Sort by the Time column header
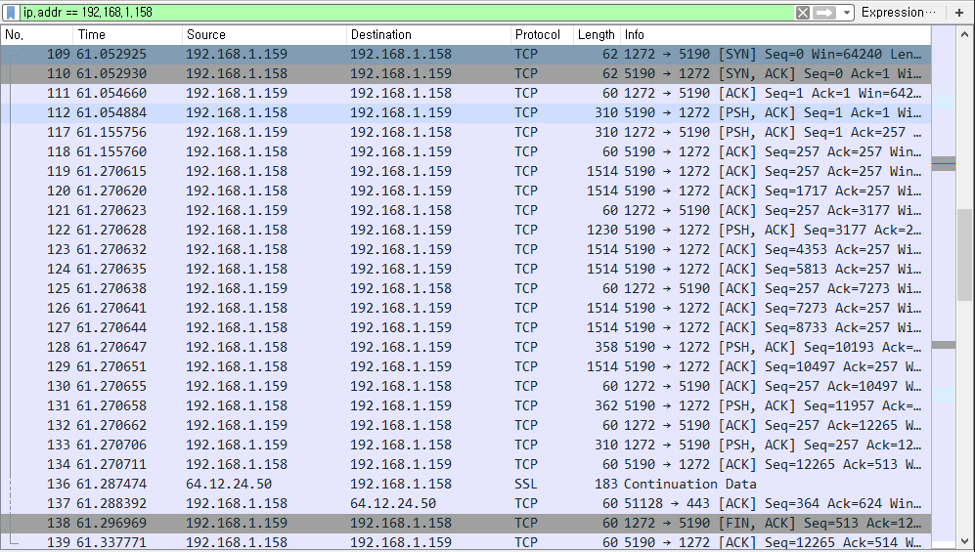 (127, 35)
